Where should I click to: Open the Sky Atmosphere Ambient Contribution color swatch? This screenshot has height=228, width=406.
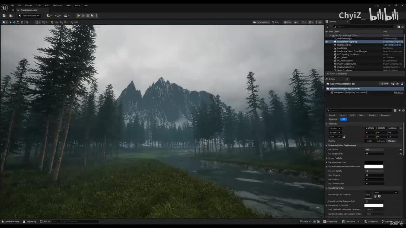click(x=374, y=167)
